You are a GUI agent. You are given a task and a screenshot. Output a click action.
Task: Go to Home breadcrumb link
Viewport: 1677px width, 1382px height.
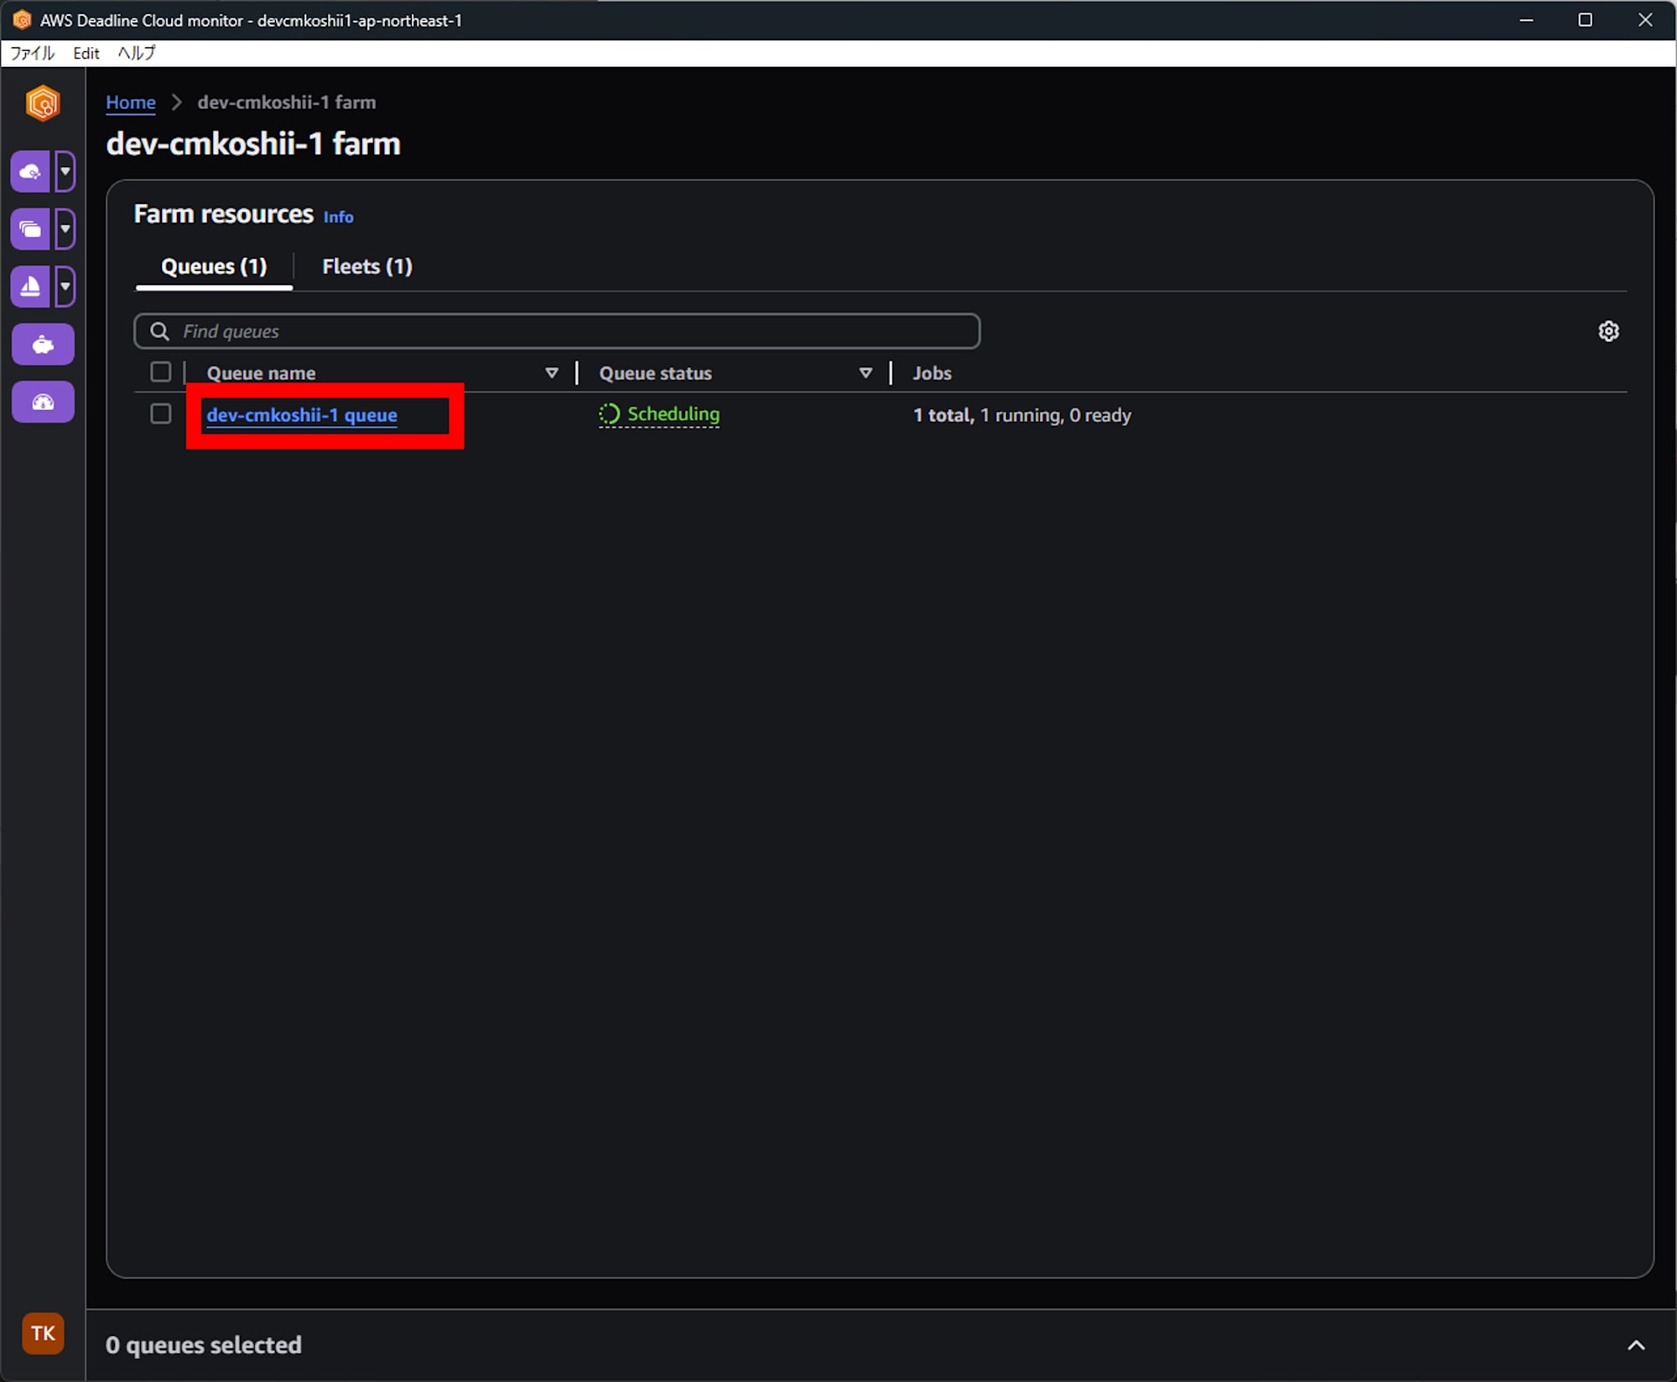(x=131, y=102)
